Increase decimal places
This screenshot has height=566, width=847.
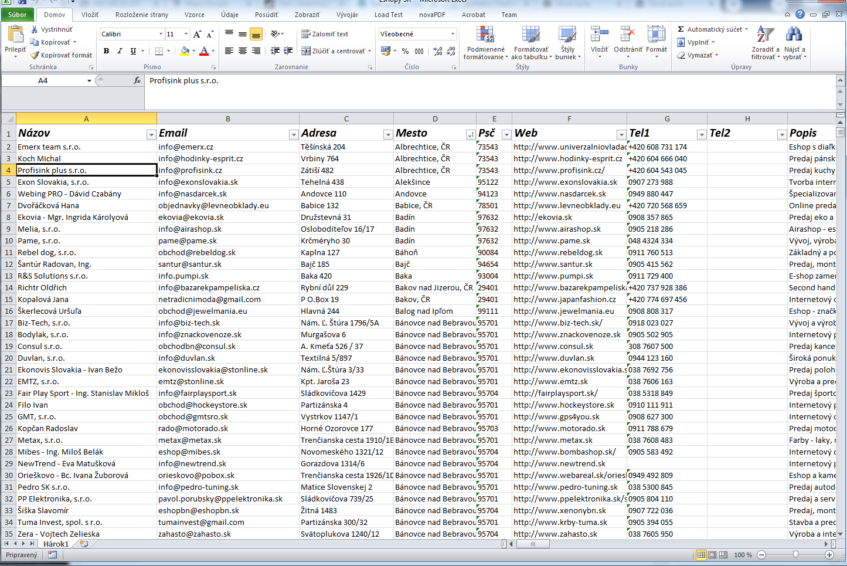(x=438, y=51)
